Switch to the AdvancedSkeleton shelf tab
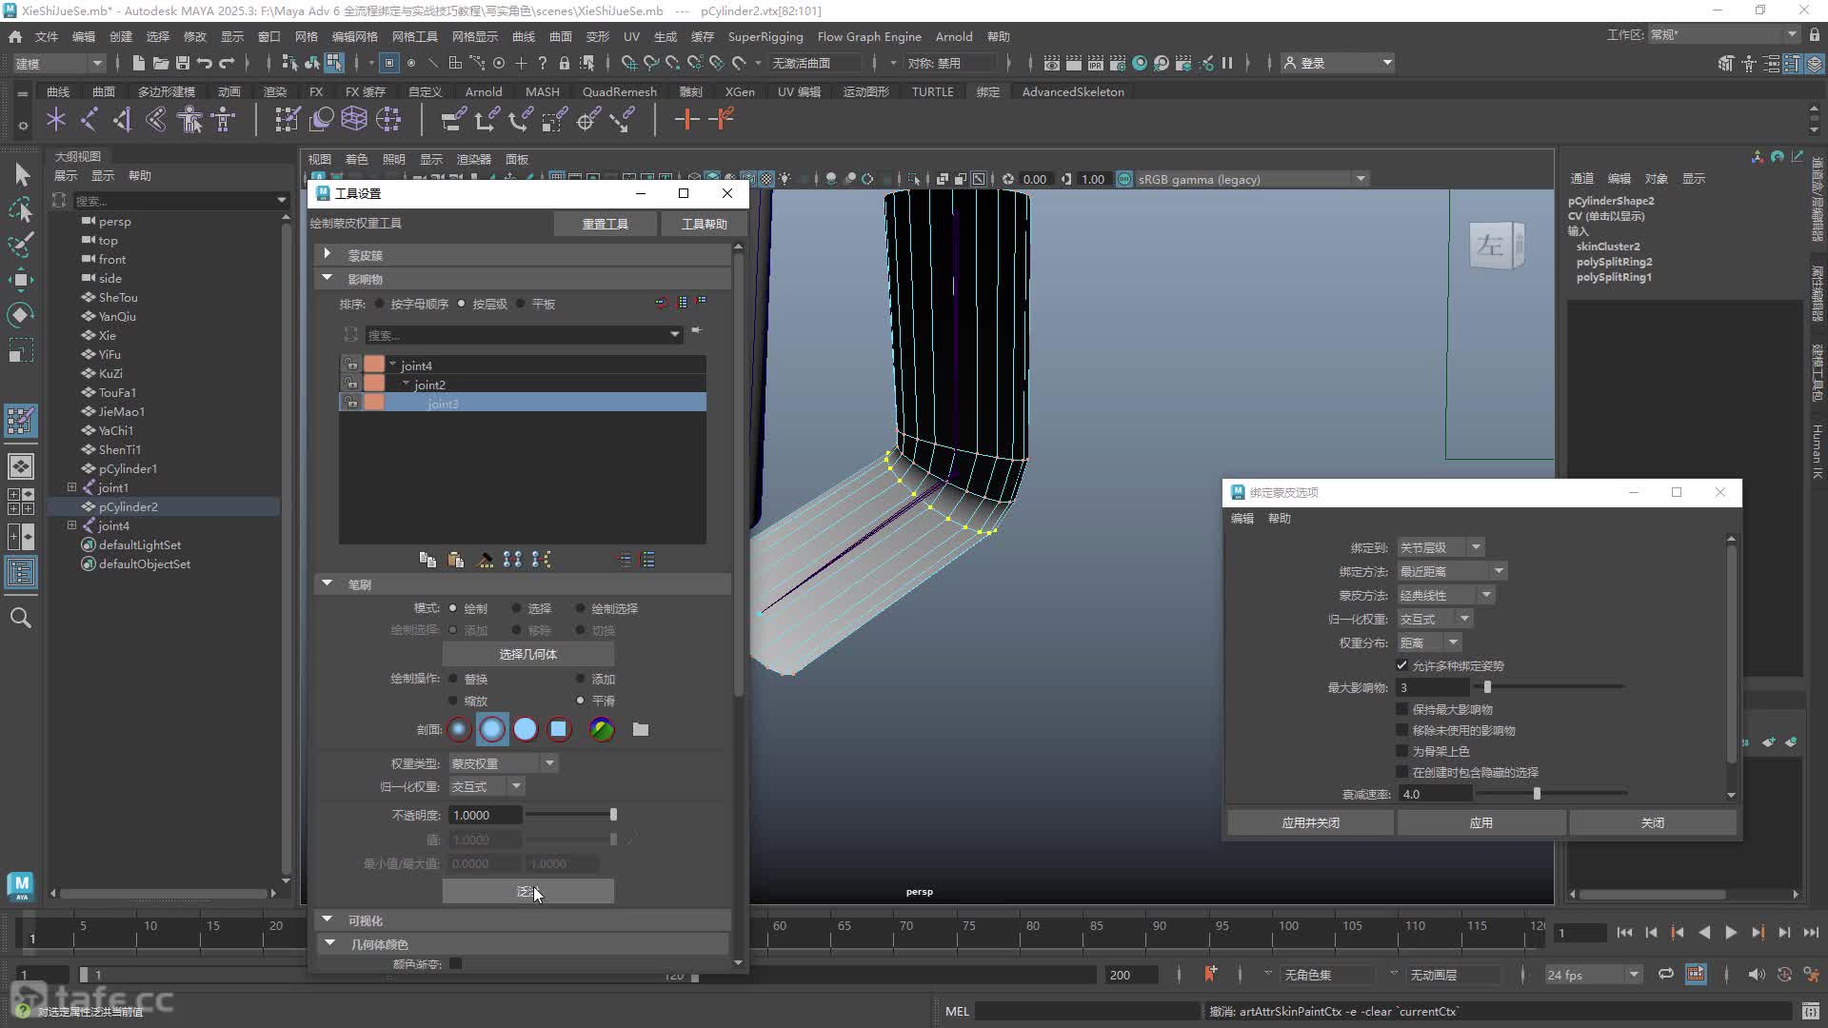This screenshot has height=1028, width=1828. click(x=1073, y=91)
